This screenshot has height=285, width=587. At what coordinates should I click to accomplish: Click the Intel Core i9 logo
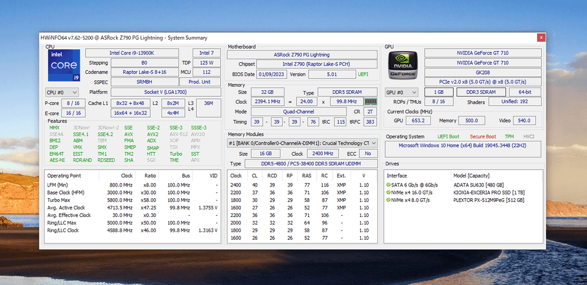click(x=63, y=66)
